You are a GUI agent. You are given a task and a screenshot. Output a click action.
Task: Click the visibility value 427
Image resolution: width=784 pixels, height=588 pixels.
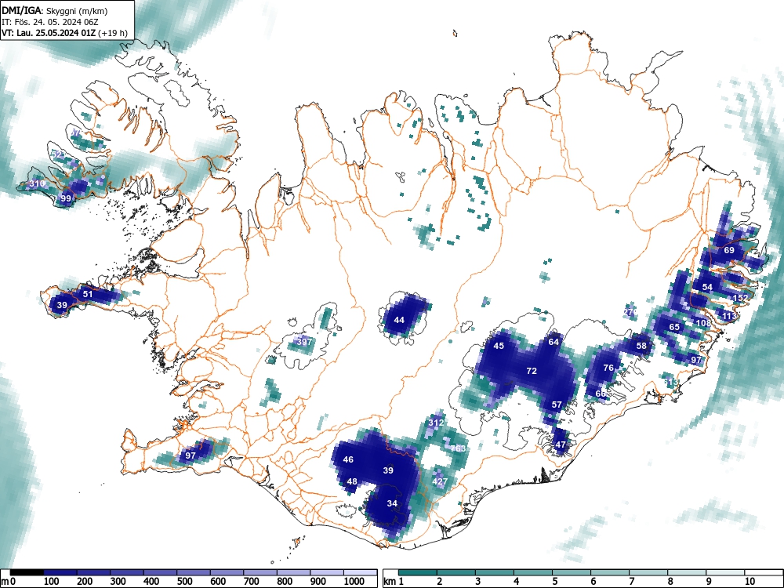tap(440, 481)
